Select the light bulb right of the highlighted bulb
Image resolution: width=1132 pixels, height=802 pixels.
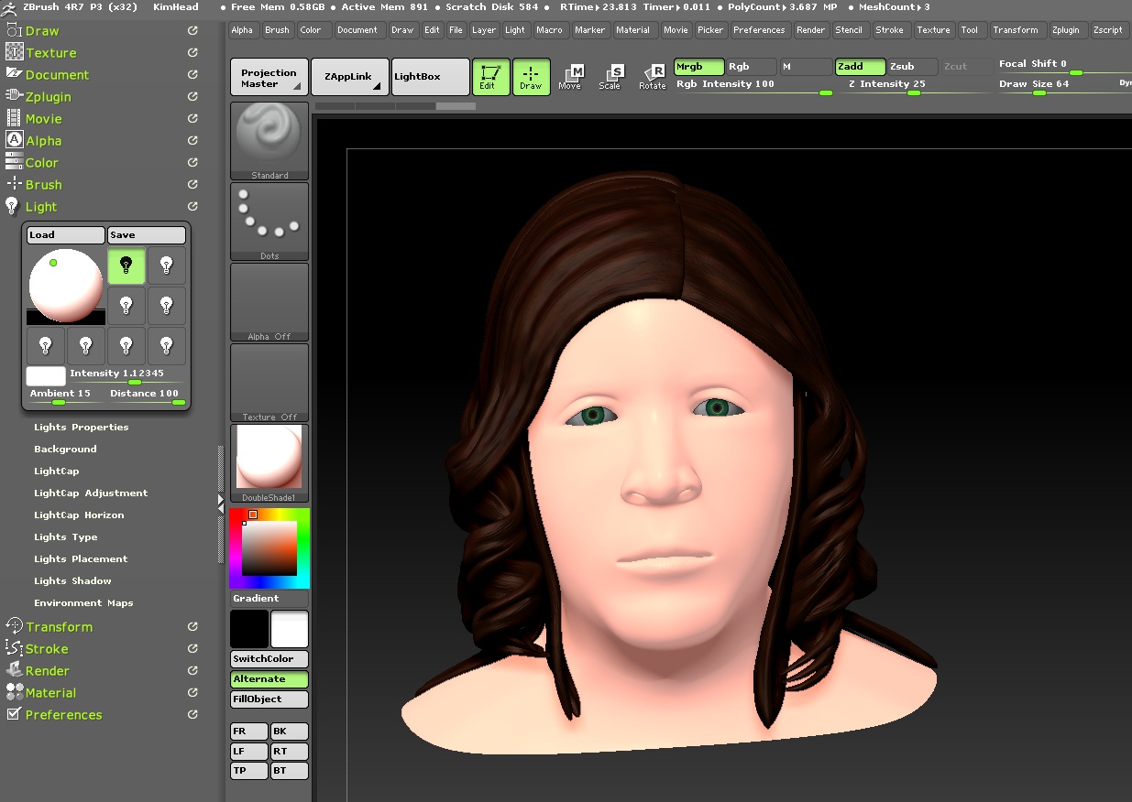coord(167,266)
